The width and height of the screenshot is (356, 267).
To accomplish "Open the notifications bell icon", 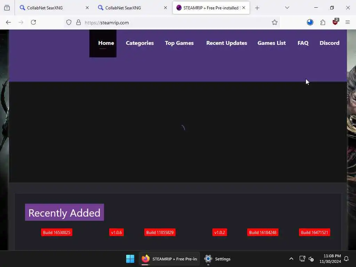I will [x=346, y=259].
